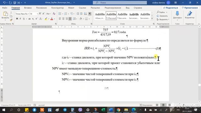Open the text effects glowing A icon
The width and height of the screenshot is (201, 113).
(x=41, y=19)
